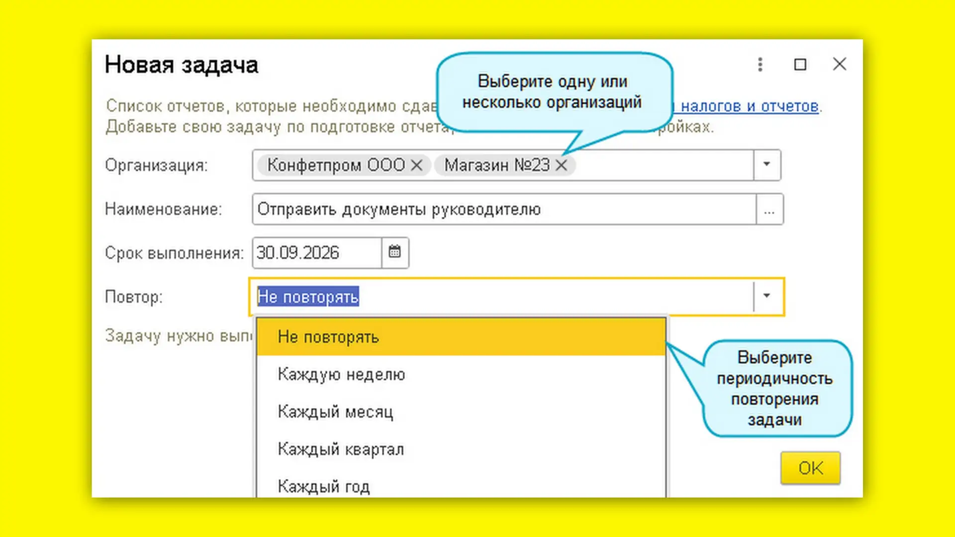Close the Новая задача dialog
The height and width of the screenshot is (537, 955).
840,64
